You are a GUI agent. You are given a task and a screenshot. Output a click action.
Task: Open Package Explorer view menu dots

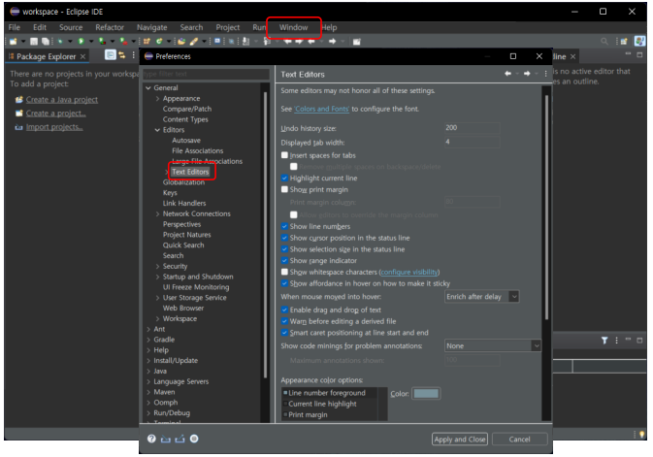133,55
